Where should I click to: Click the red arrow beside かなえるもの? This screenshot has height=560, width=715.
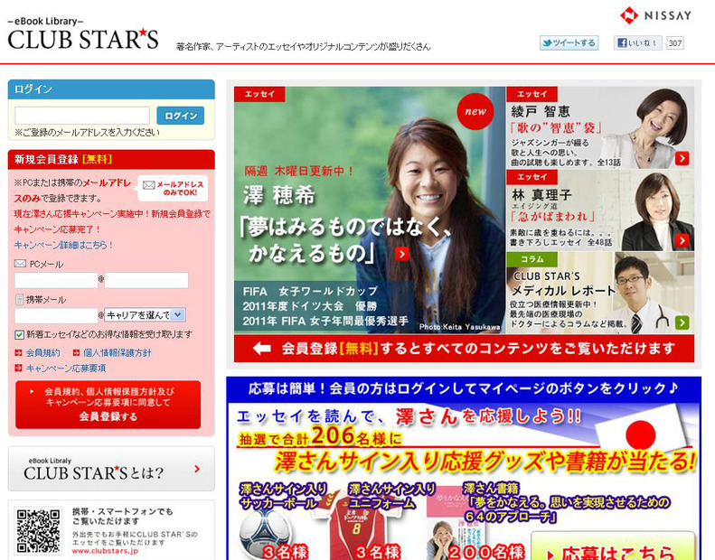401,254
